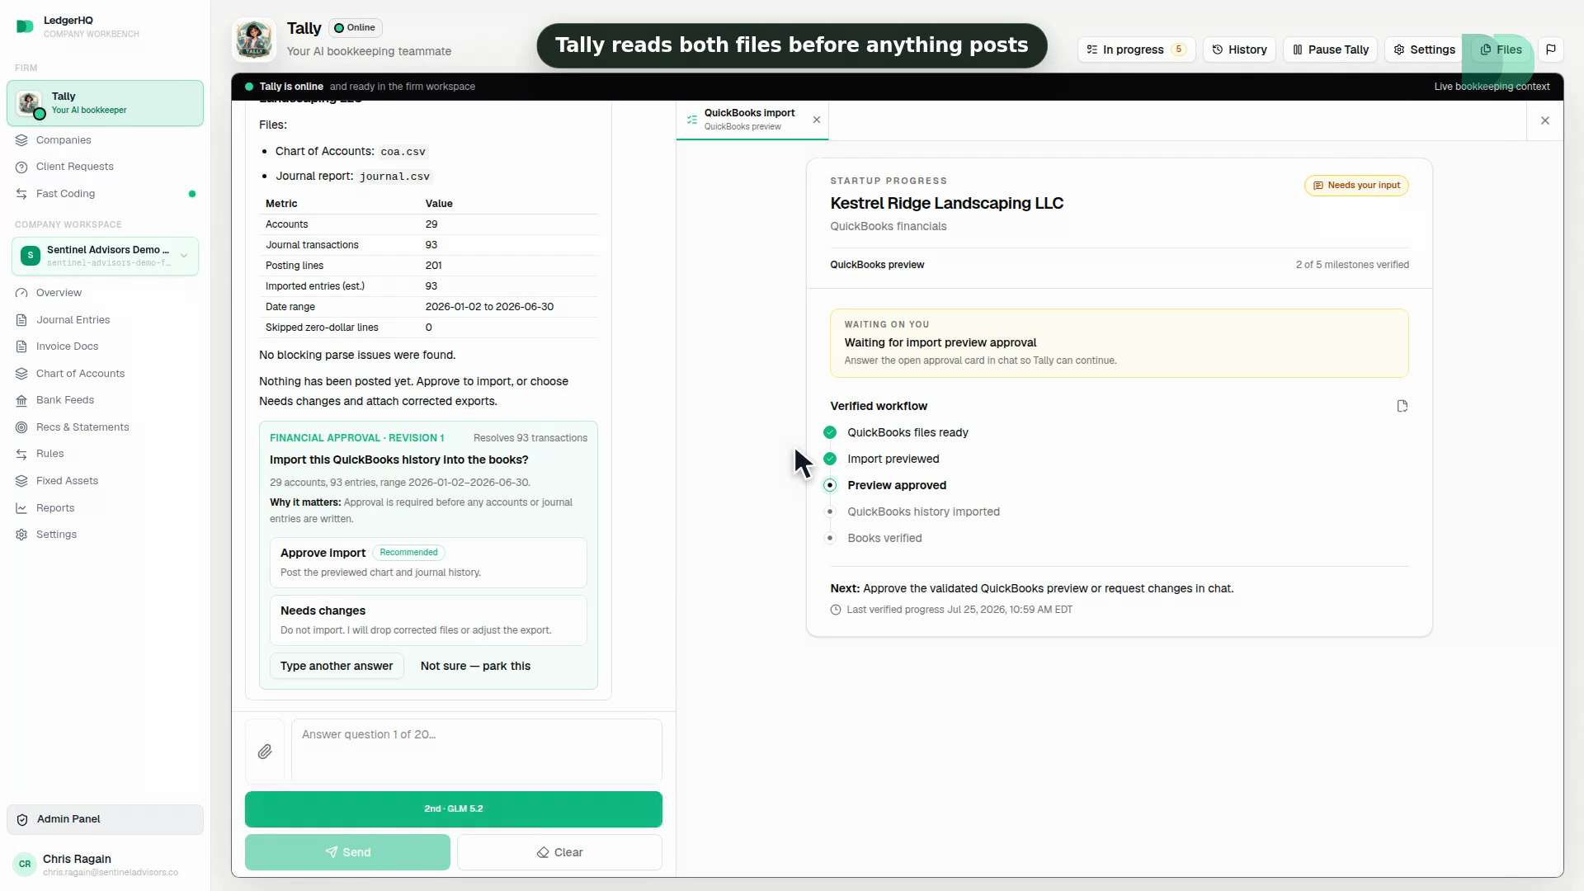Click Resolves 93 transactions label
The height and width of the screenshot is (891, 1584).
pos(530,438)
